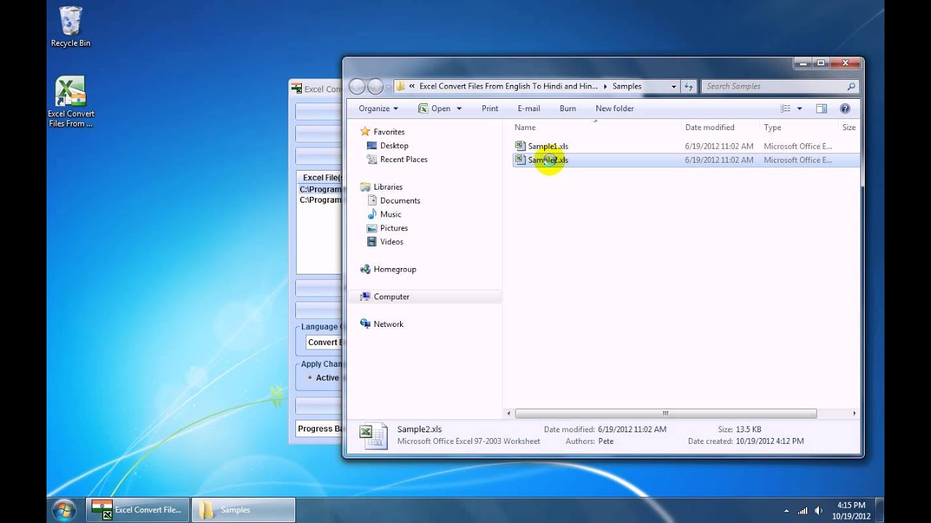Click the Windows Start orb
This screenshot has width=931, height=523.
pos(64,510)
